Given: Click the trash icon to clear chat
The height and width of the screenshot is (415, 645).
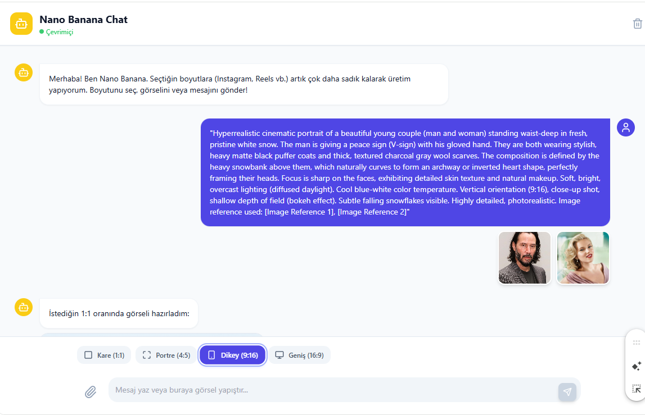Looking at the screenshot, I should pos(637,24).
